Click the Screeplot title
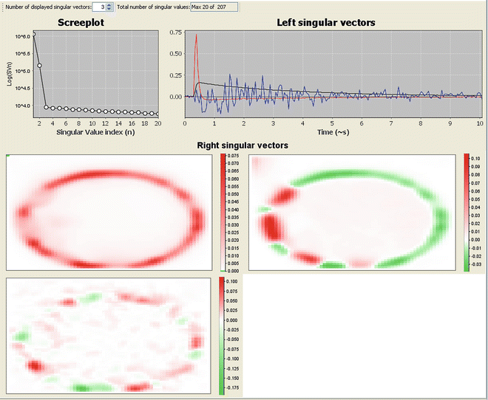This screenshot has height=400, width=488. 81,22
